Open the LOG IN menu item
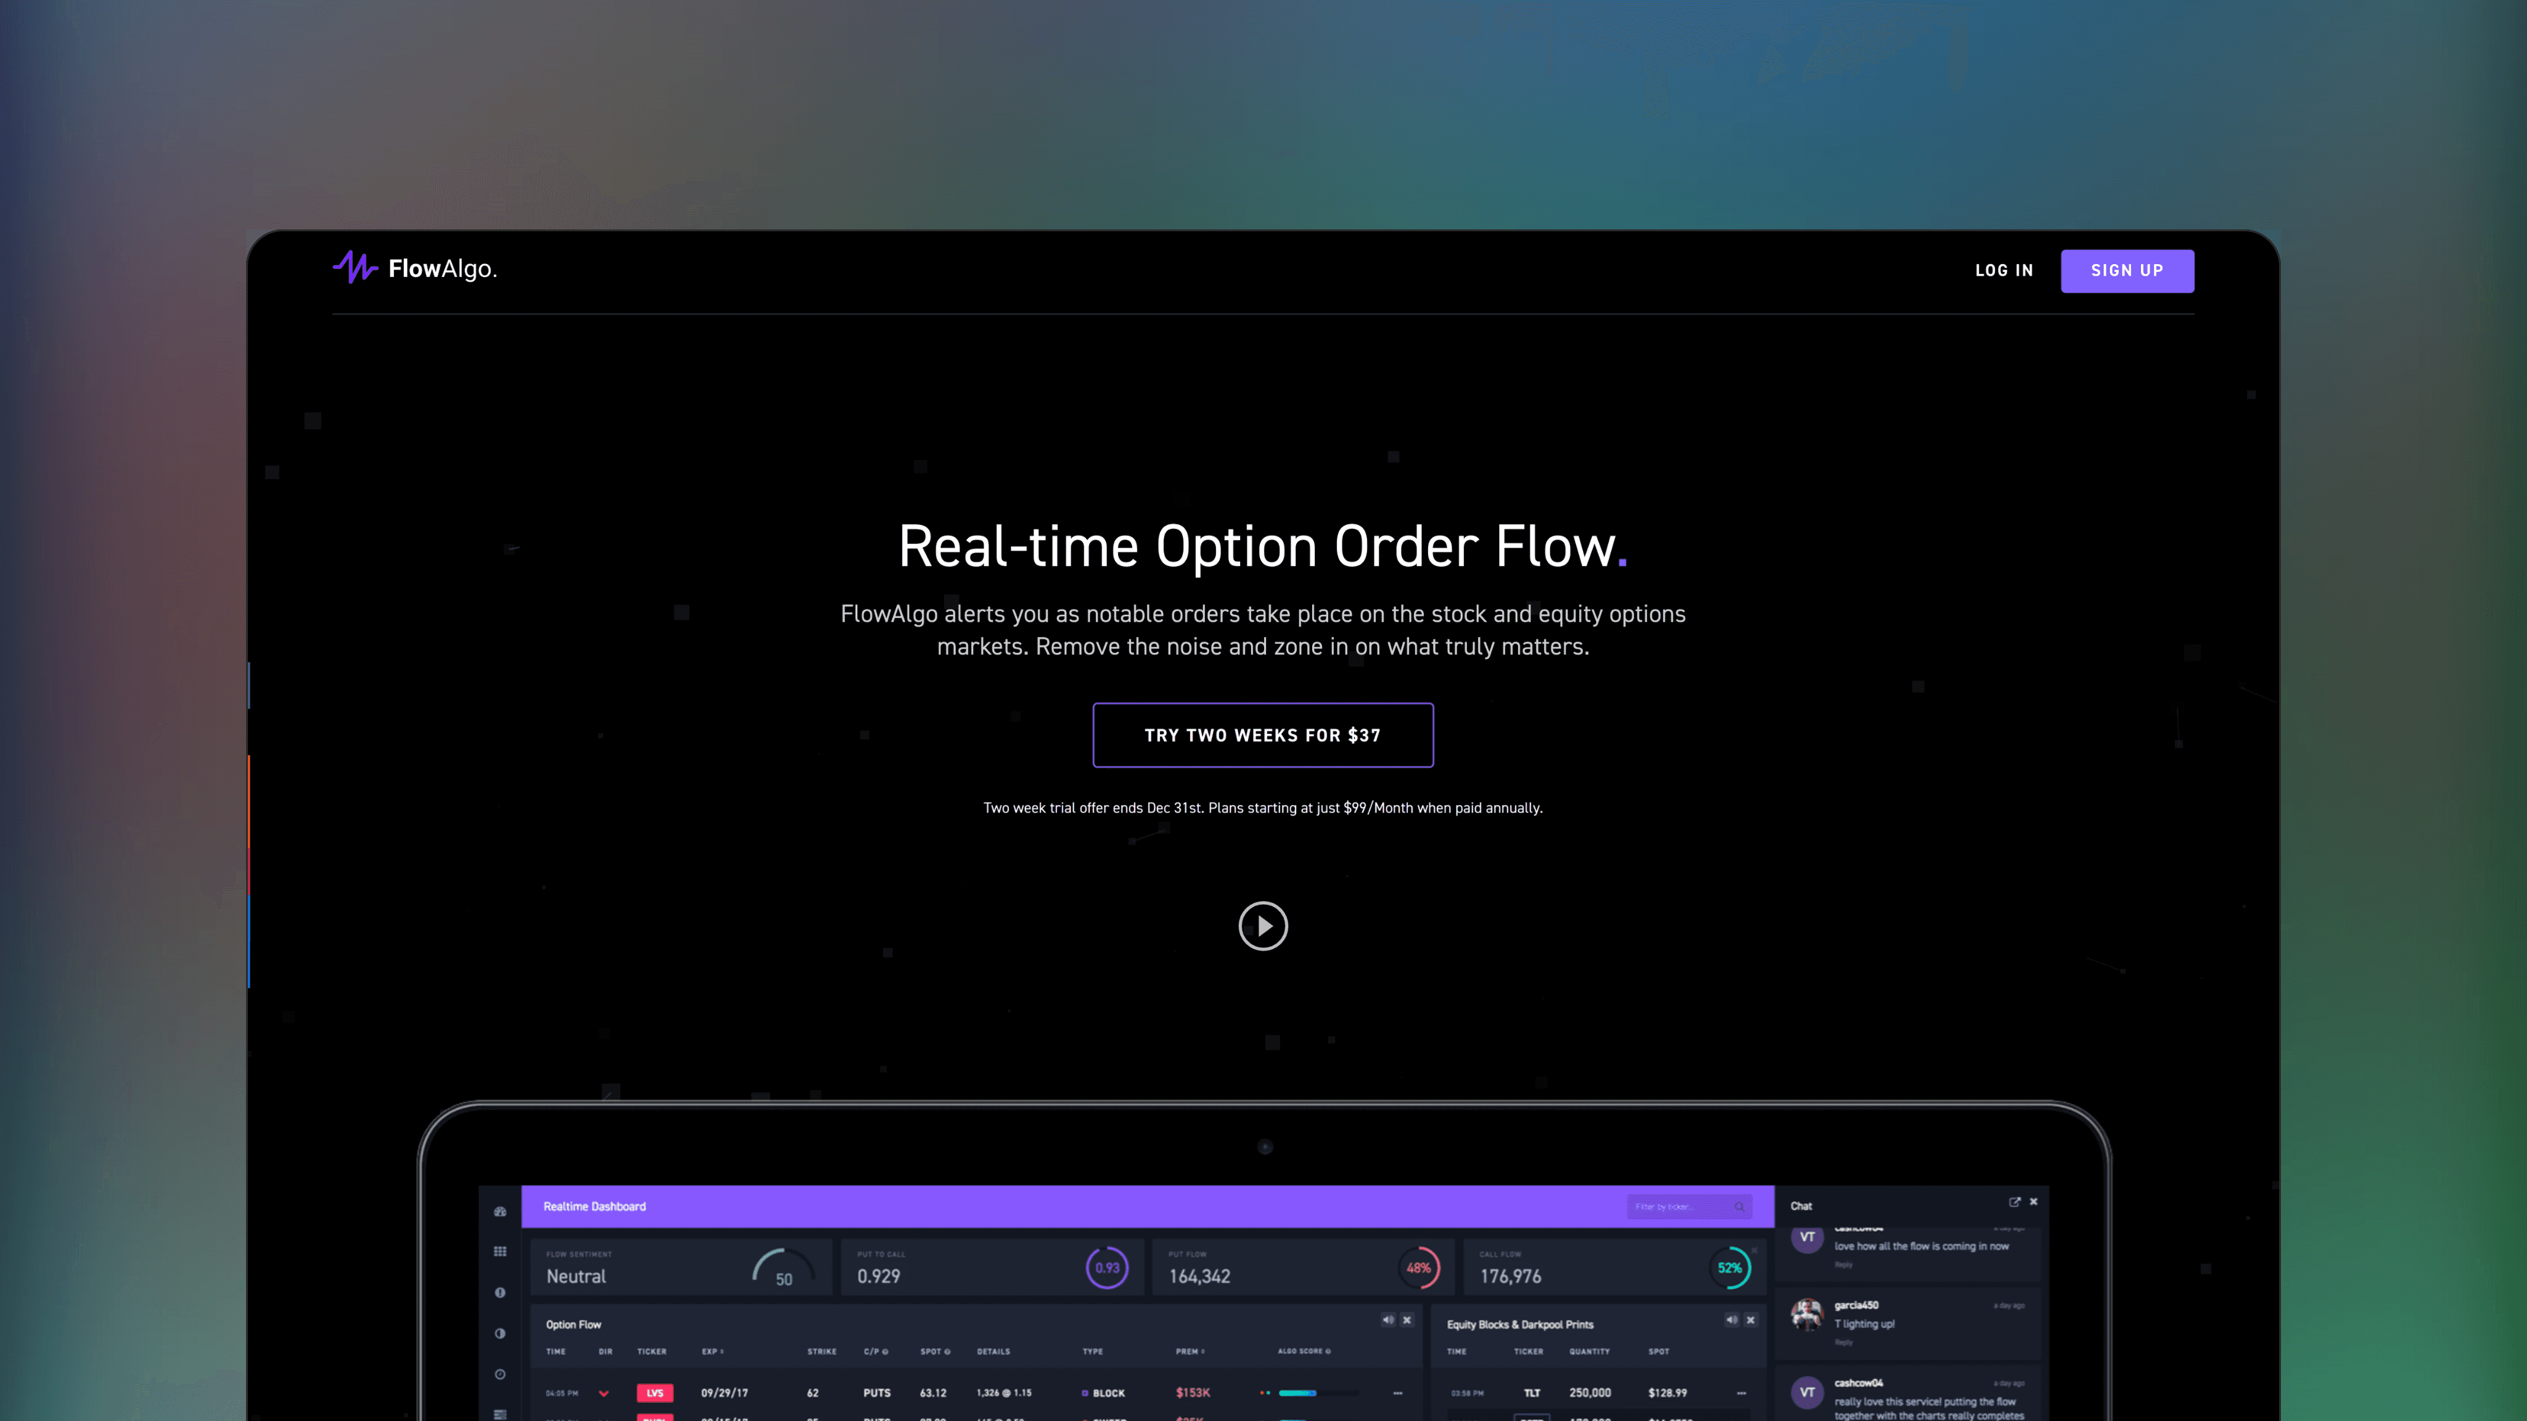 pyautogui.click(x=2004, y=270)
